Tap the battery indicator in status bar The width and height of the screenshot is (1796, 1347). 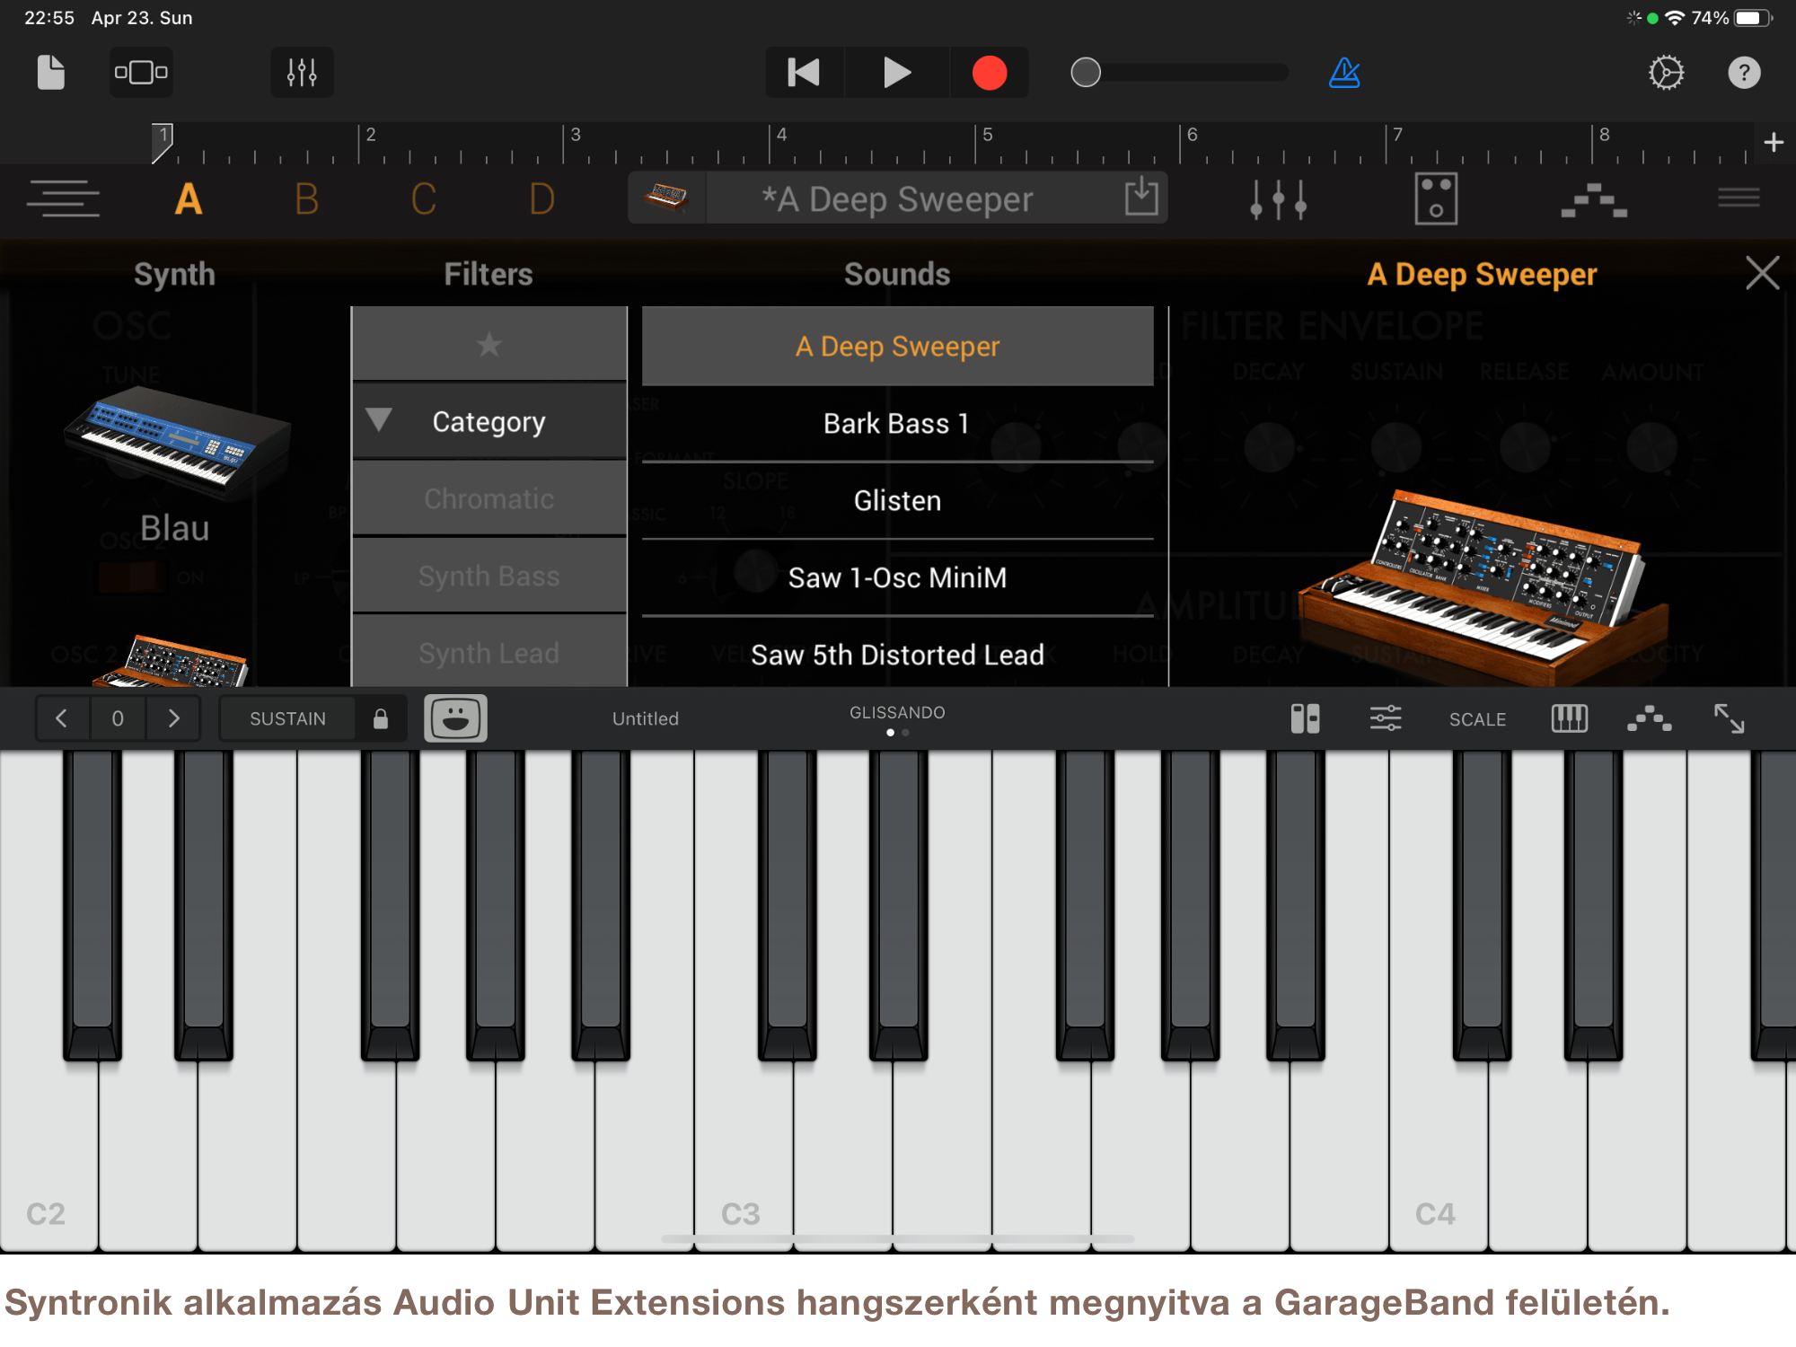click(1754, 18)
